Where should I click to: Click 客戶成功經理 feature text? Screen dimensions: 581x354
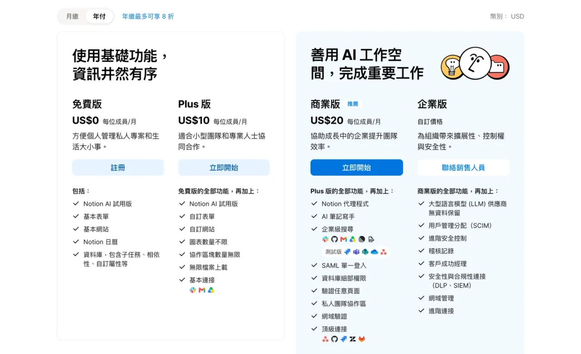pyautogui.click(x=448, y=264)
